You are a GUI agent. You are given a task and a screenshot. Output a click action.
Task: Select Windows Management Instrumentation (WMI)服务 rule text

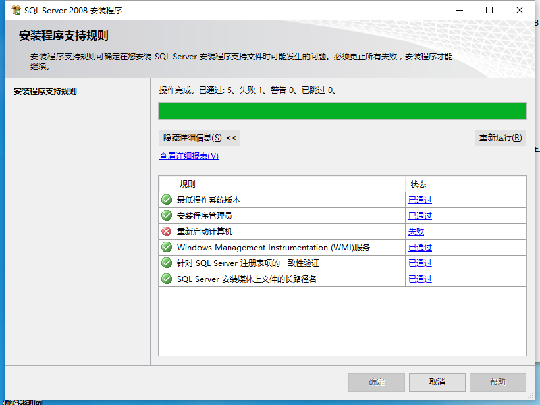(x=273, y=247)
